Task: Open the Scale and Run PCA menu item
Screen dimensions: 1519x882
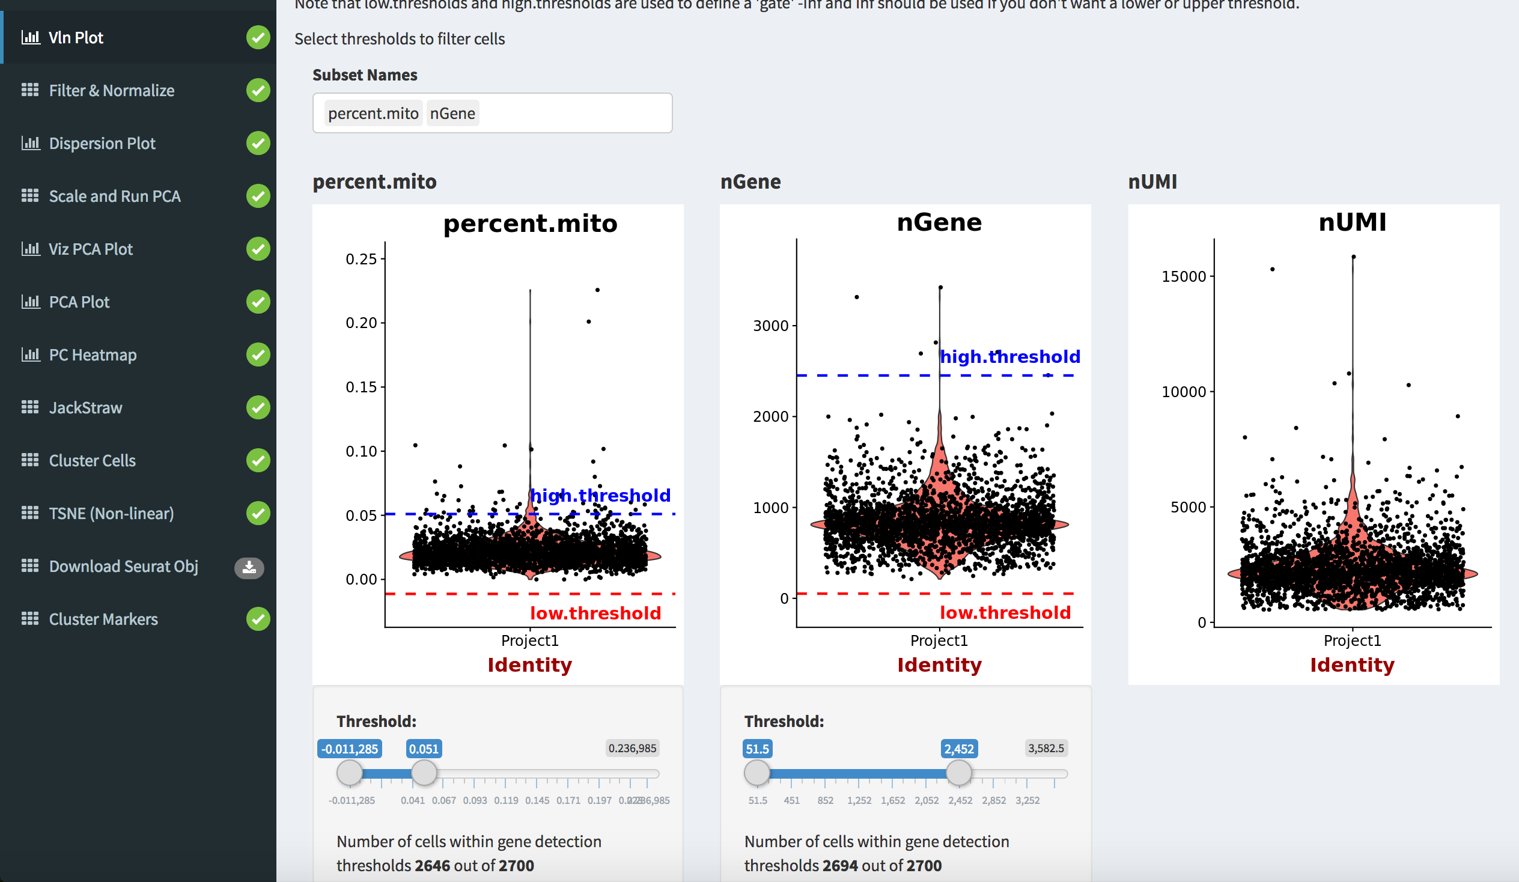Action: tap(115, 196)
